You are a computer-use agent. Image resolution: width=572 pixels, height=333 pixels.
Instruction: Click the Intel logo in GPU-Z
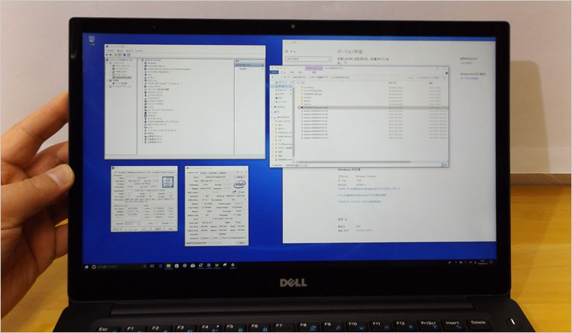click(239, 184)
